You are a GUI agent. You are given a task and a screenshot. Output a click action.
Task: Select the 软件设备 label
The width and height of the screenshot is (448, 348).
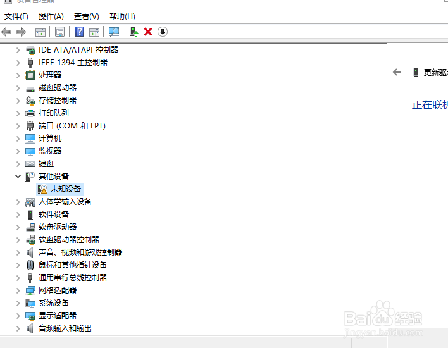tap(54, 214)
